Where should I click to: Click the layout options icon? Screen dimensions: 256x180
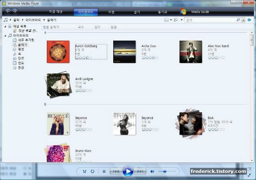(166, 20)
